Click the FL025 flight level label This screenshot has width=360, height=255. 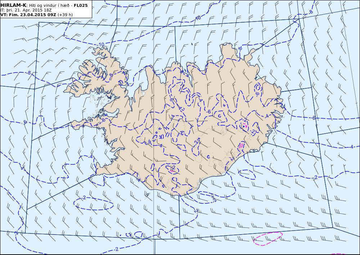click(81, 5)
